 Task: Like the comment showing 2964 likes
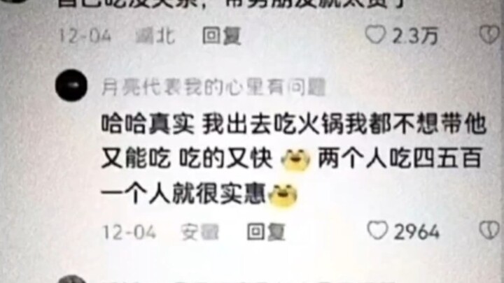(x=377, y=231)
